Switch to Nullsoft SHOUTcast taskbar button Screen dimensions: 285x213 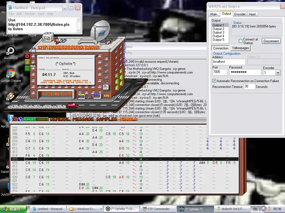pyautogui.click(x=232, y=209)
